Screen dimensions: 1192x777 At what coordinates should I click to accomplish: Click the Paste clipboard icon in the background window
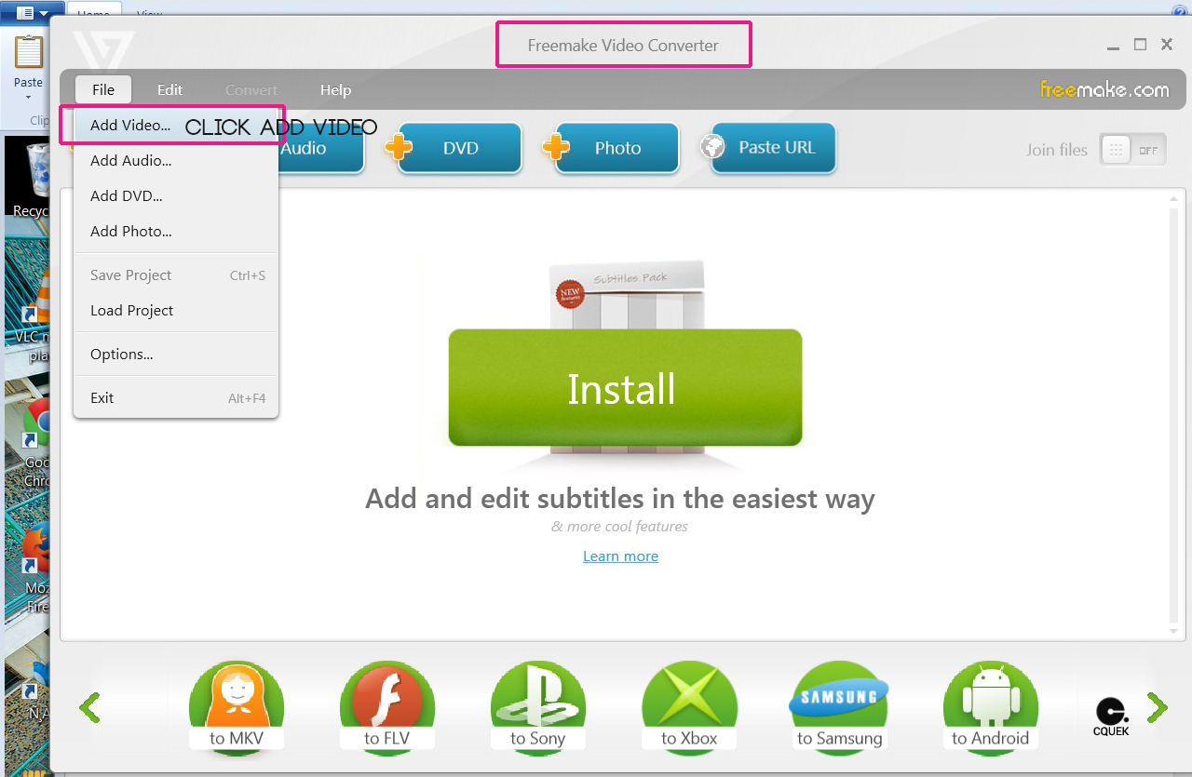29,52
